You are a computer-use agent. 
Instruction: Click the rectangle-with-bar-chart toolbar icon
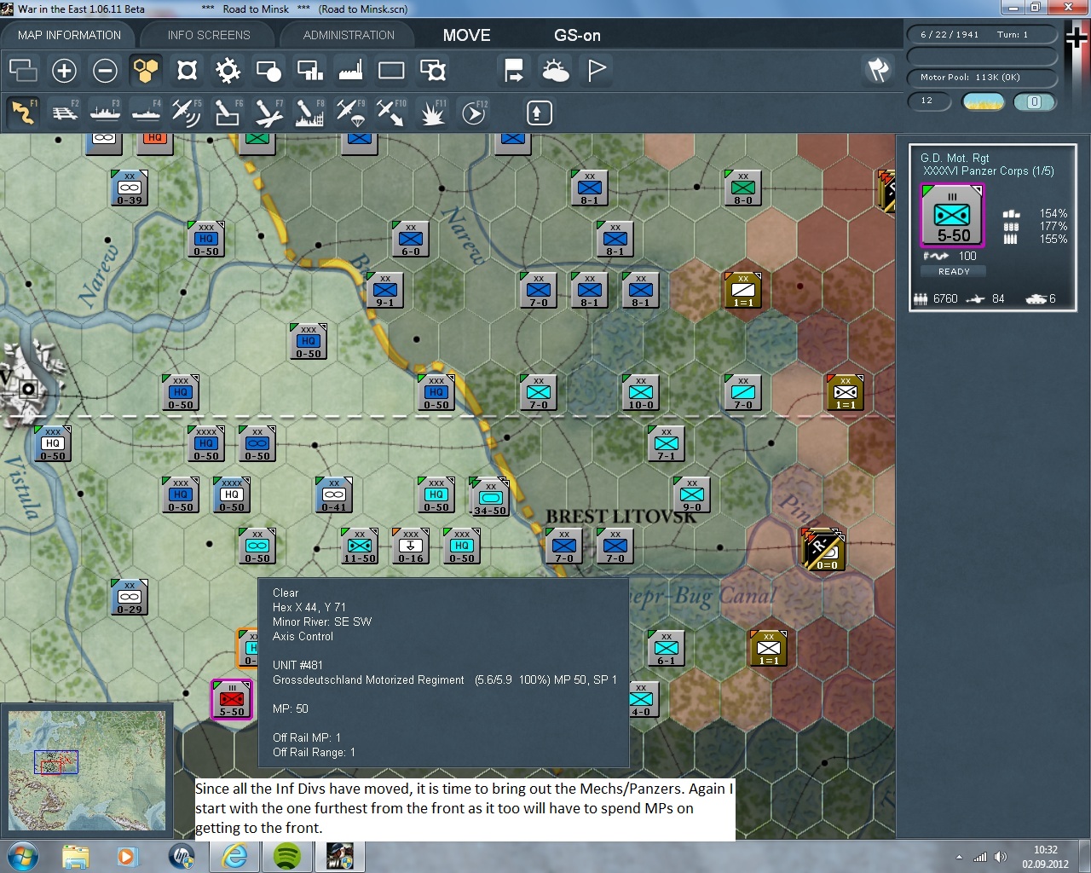coord(309,70)
